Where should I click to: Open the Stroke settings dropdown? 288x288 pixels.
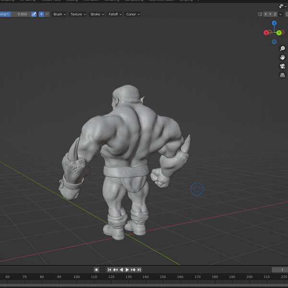pos(97,14)
